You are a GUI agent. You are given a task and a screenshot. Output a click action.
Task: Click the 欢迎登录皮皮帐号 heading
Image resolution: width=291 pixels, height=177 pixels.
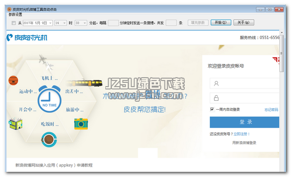click(x=226, y=66)
